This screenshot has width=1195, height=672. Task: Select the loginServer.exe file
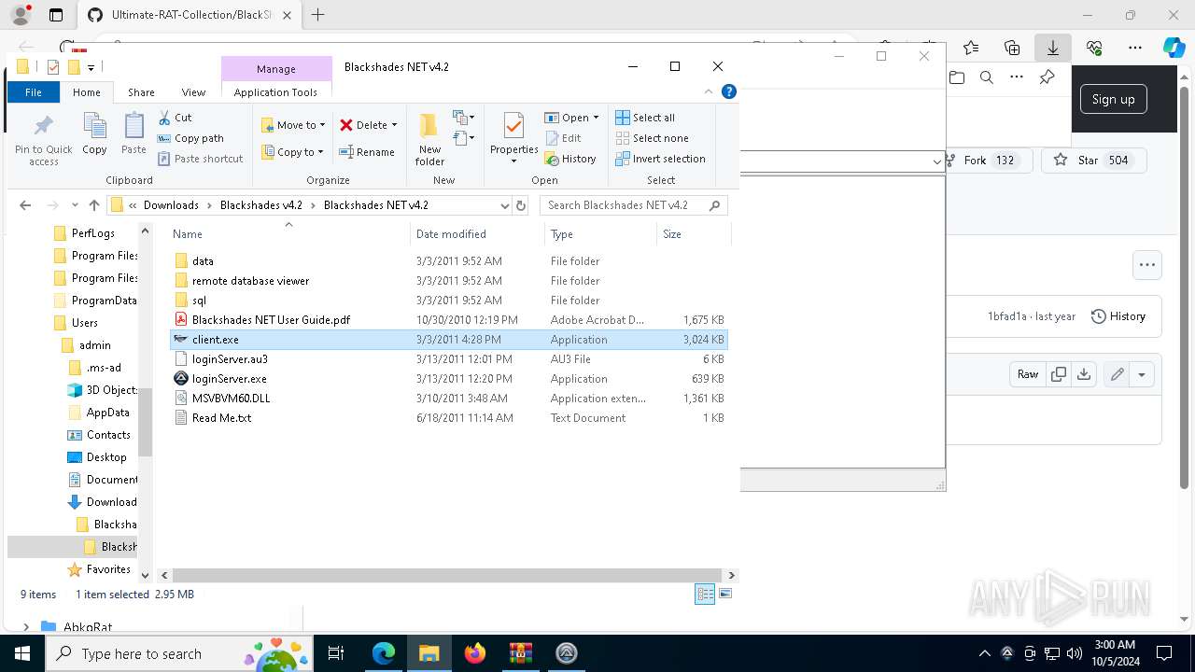pyautogui.click(x=448, y=379)
